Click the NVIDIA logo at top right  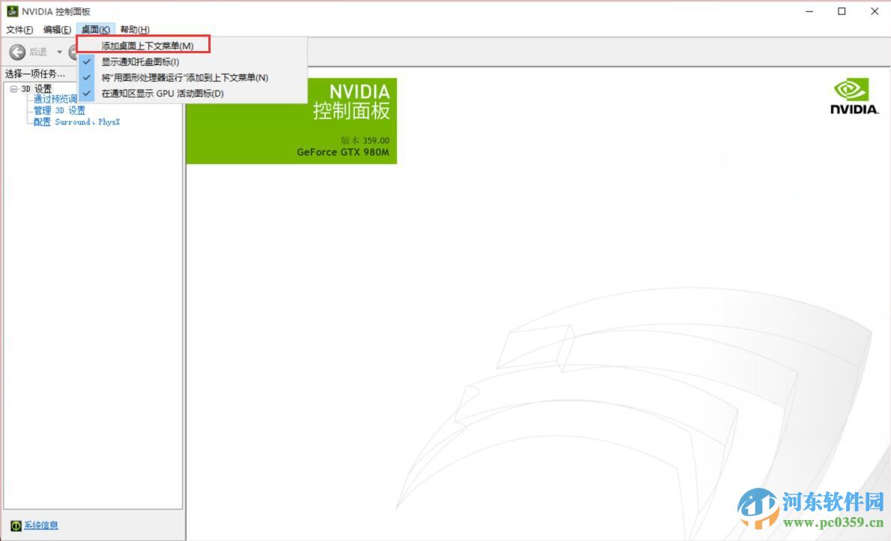click(x=854, y=97)
